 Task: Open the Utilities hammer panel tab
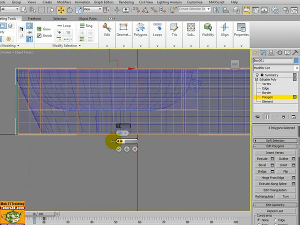point(295,53)
